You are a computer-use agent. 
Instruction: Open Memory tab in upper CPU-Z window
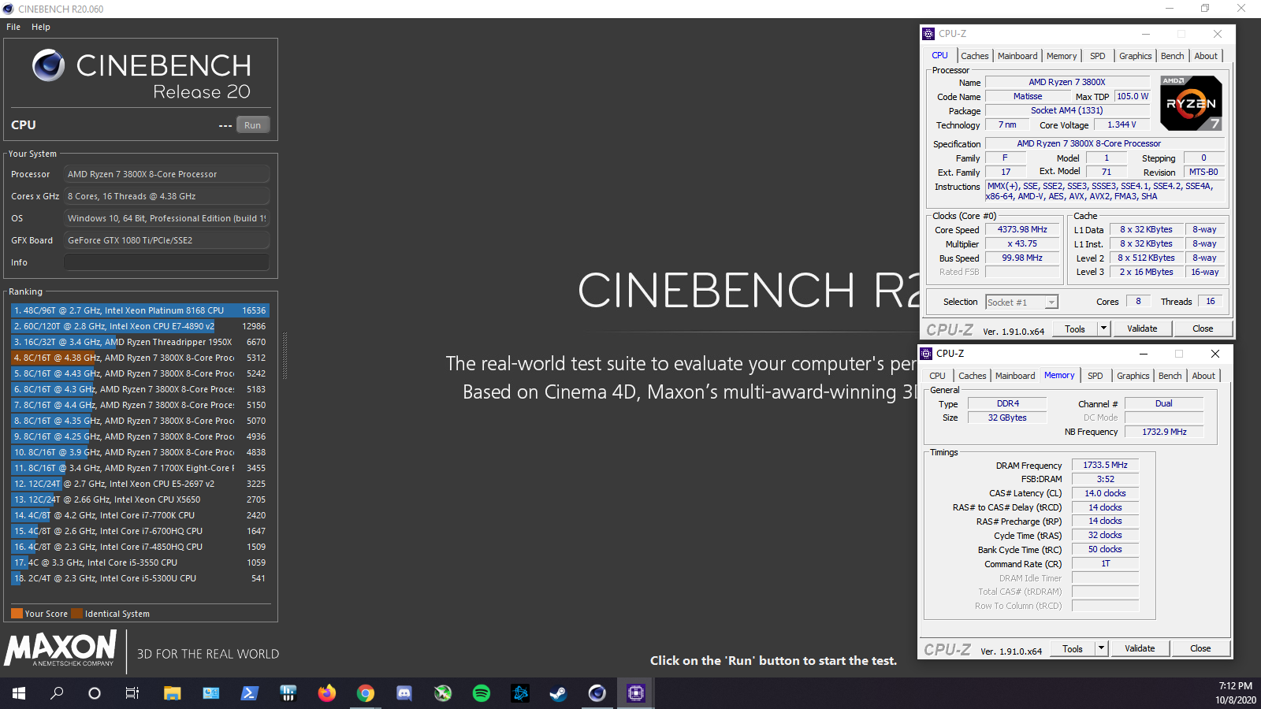[1062, 56]
